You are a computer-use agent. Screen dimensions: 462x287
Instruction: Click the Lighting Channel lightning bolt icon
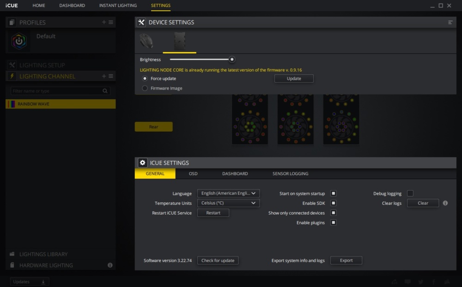(12, 76)
